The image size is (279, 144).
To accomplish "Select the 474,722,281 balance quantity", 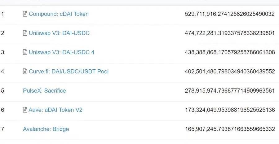I will pos(230,33).
